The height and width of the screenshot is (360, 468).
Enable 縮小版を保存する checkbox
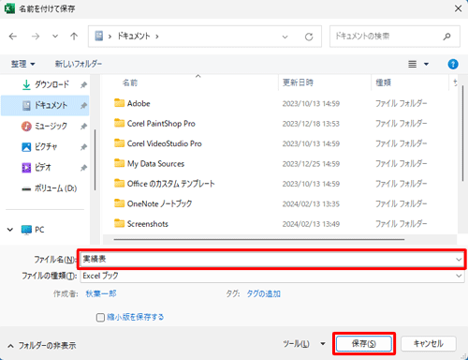100,318
